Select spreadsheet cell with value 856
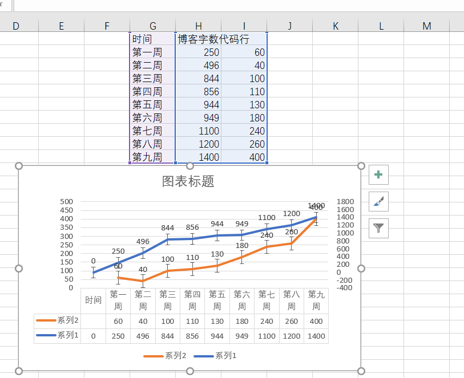Image resolution: width=464 pixels, height=378 pixels. 198,91
